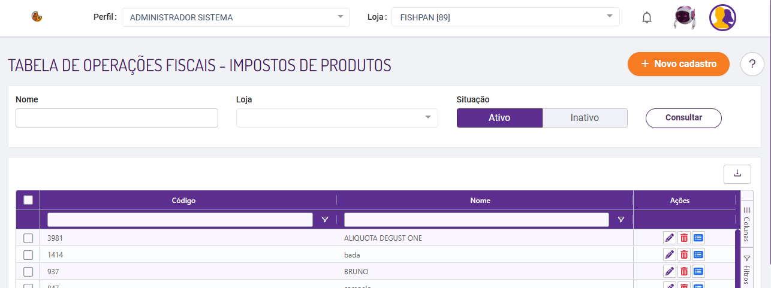Delete the bada record
Viewport: 771px width, 288px height.
[684, 254]
